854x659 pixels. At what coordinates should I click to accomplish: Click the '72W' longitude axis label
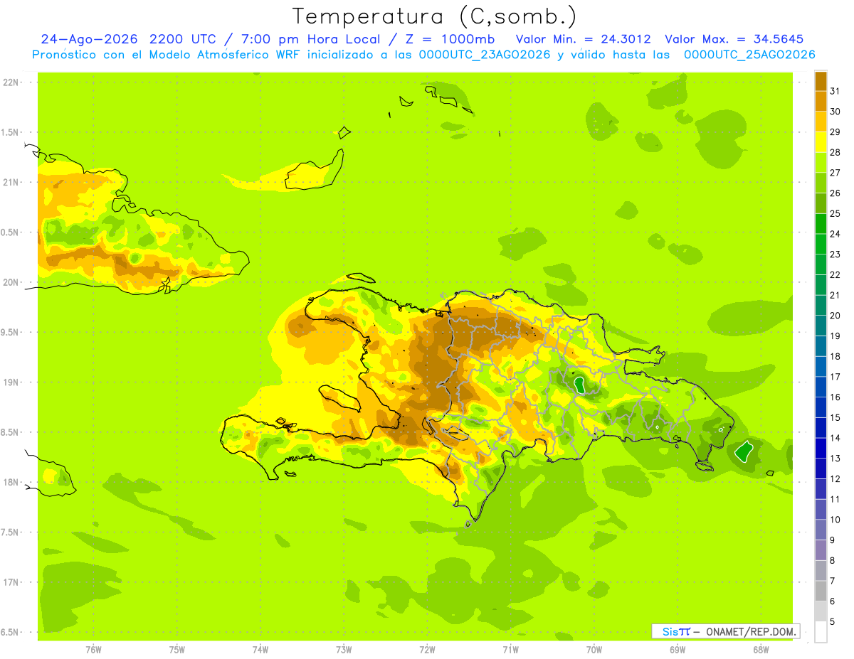click(427, 649)
